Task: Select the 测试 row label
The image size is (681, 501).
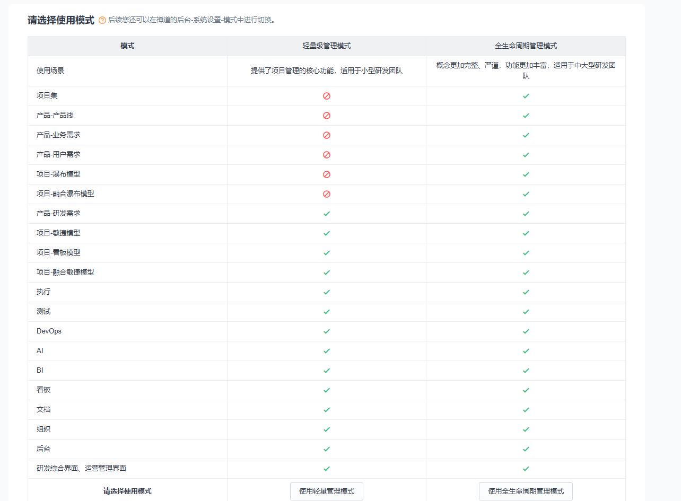Action: pyautogui.click(x=43, y=312)
